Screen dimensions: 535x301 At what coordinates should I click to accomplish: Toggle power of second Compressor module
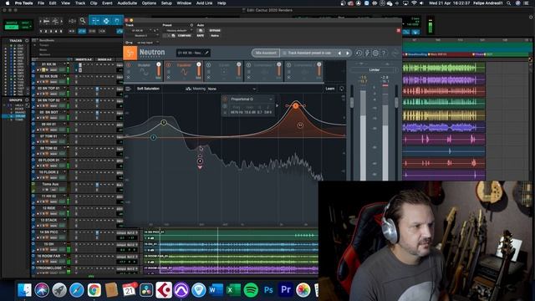pyautogui.click(x=289, y=65)
